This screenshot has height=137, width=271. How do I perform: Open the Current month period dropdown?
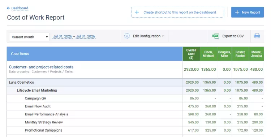pyautogui.click(x=29, y=37)
